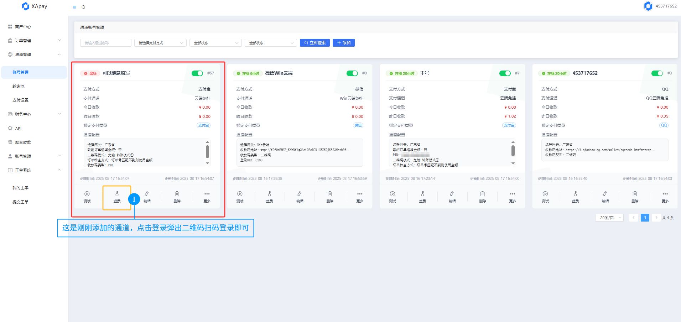
Task: Click the 立即搜索 search button
Action: coord(314,43)
